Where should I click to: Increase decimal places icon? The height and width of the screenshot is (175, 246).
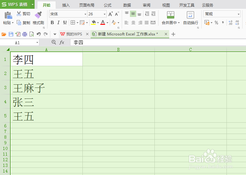click(231, 23)
